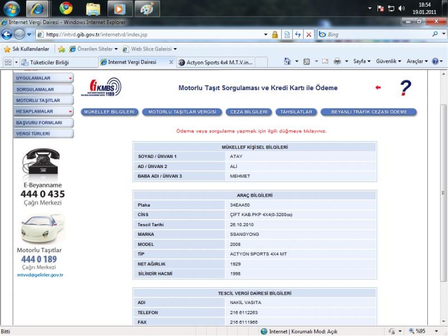Click the CEZA BİLGİLERİ button
448x336 pixels.
249,112
